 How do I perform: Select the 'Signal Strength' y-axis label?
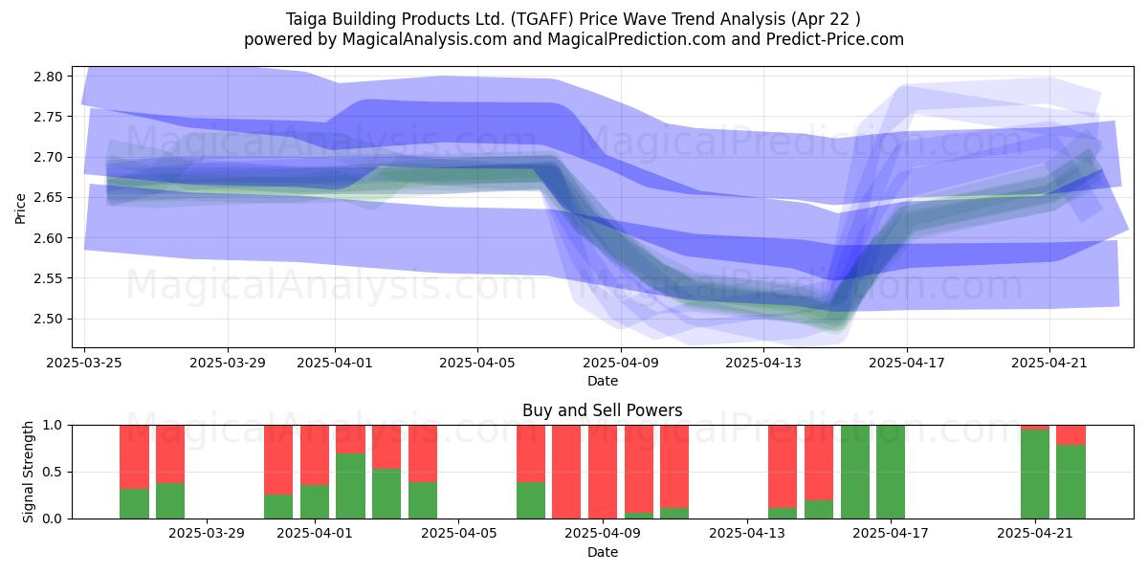pyautogui.click(x=29, y=472)
